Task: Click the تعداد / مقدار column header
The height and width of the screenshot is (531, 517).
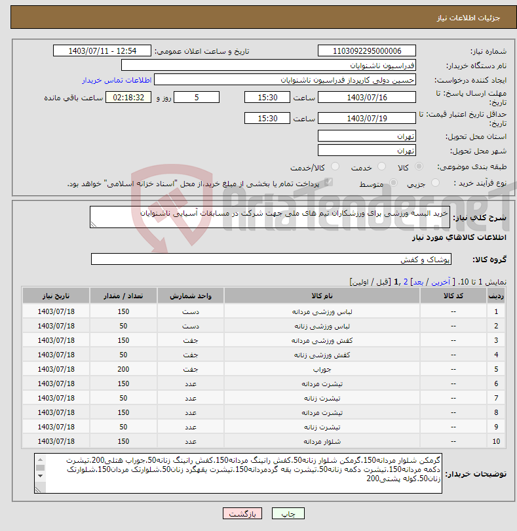Action: click(123, 296)
